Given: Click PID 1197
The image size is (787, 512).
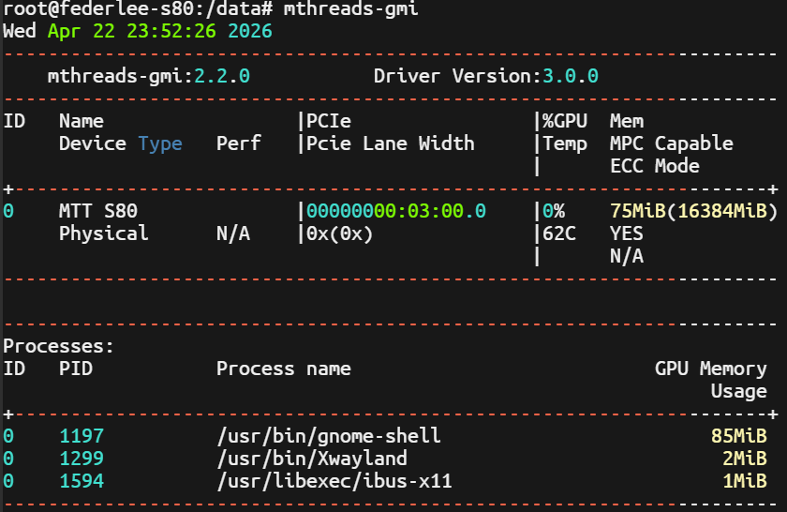Looking at the screenshot, I should (82, 436).
